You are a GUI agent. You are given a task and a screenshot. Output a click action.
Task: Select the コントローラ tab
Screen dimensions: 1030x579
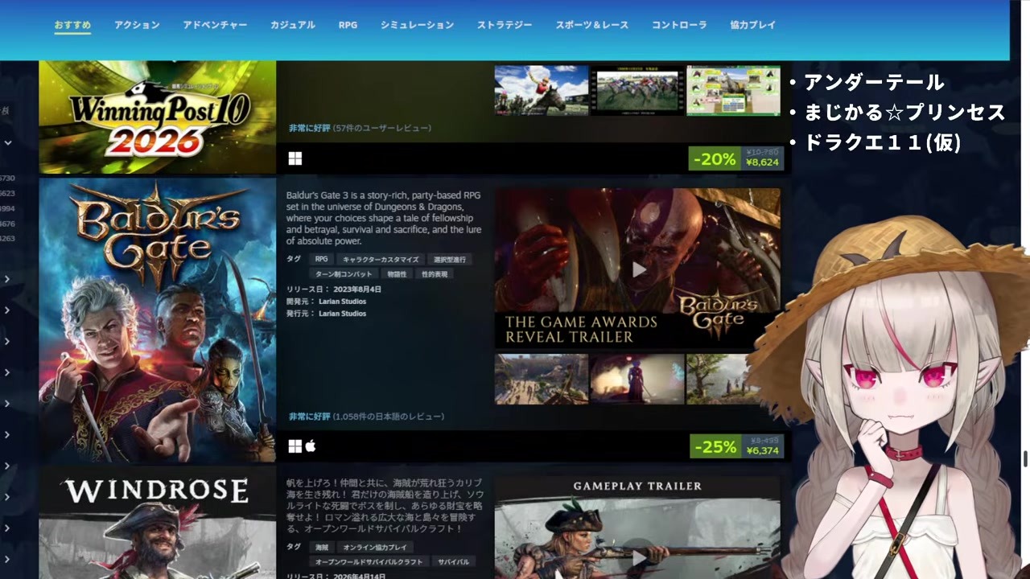click(679, 25)
